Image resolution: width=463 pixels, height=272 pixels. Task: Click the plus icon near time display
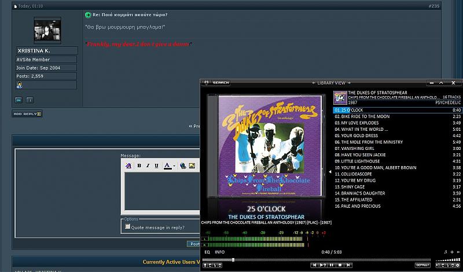point(452,252)
